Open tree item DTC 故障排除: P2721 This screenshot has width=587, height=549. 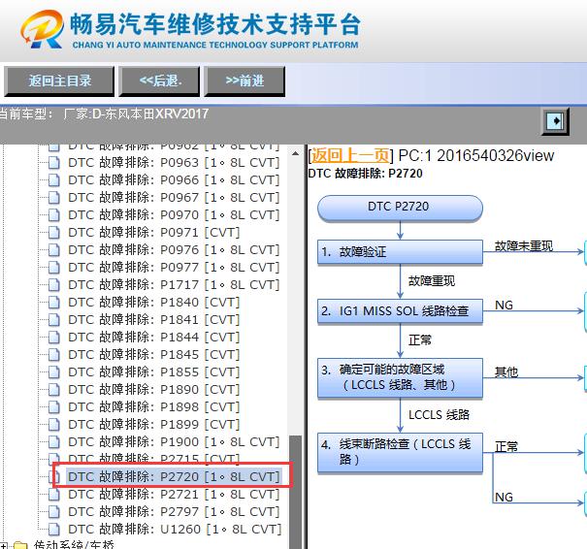174,495
